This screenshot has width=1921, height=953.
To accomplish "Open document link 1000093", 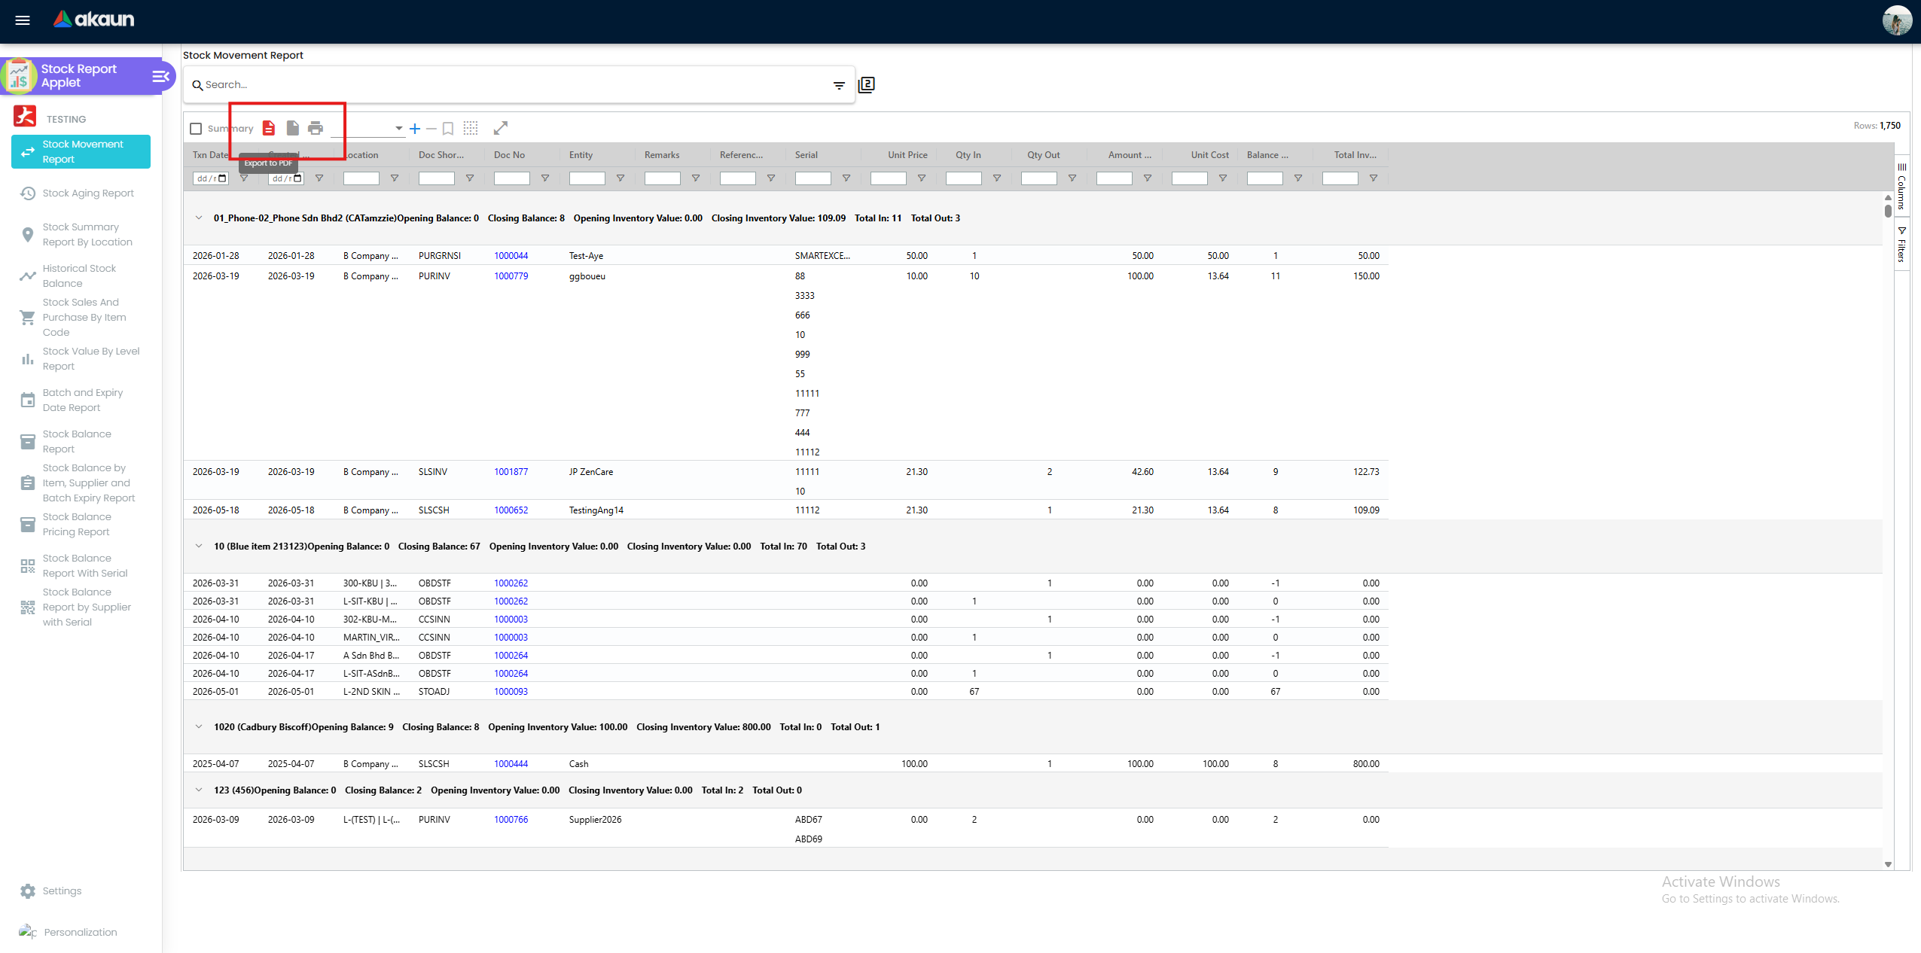I will click(x=511, y=692).
